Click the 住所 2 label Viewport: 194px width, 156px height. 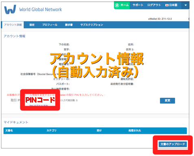point(130,50)
